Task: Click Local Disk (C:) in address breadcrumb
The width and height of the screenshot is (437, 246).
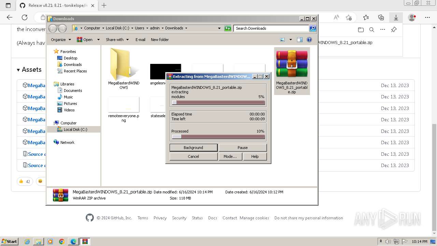Action: tap(117, 28)
